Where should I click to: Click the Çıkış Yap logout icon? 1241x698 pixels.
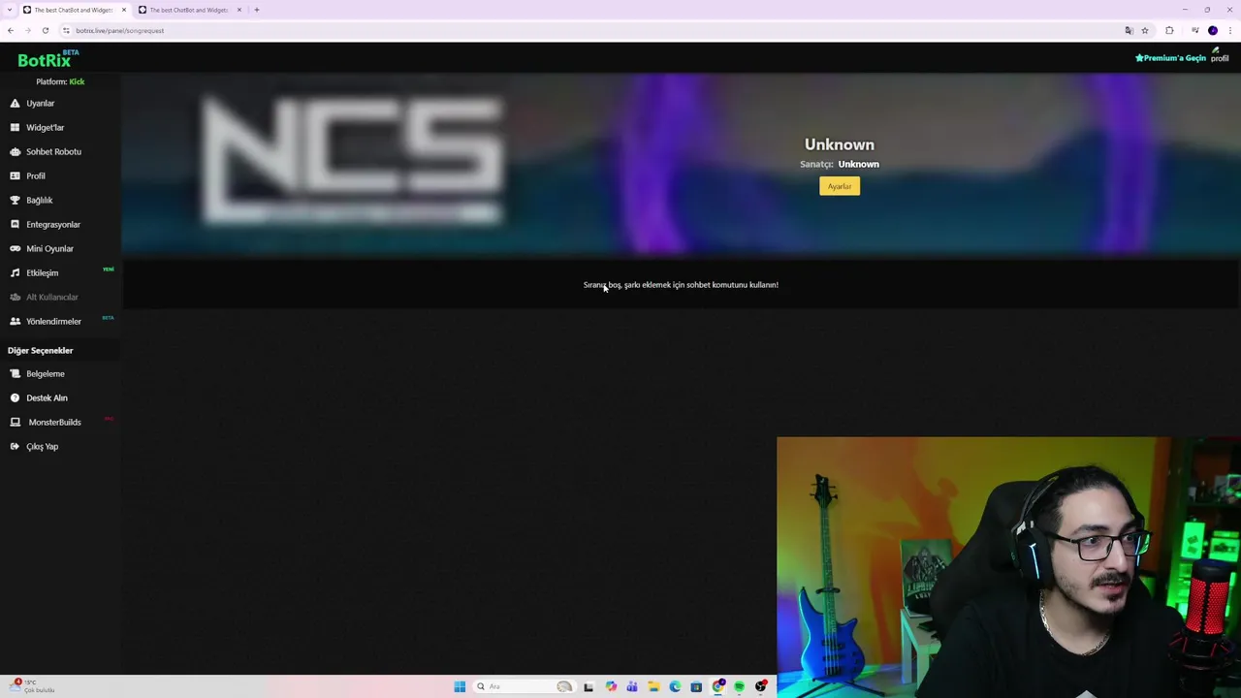pos(15,446)
